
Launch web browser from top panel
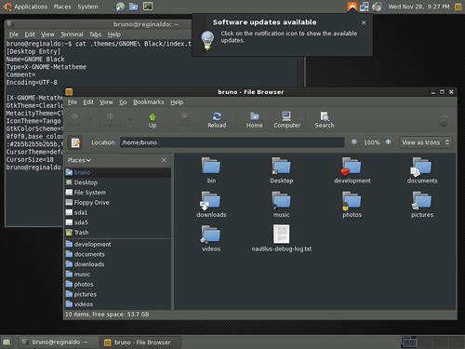[x=120, y=7]
